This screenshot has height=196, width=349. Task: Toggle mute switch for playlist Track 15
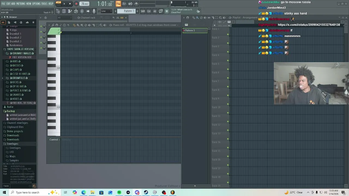point(228,157)
